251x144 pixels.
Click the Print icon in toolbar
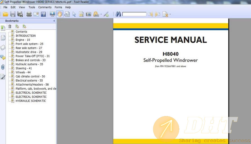[29, 14]
